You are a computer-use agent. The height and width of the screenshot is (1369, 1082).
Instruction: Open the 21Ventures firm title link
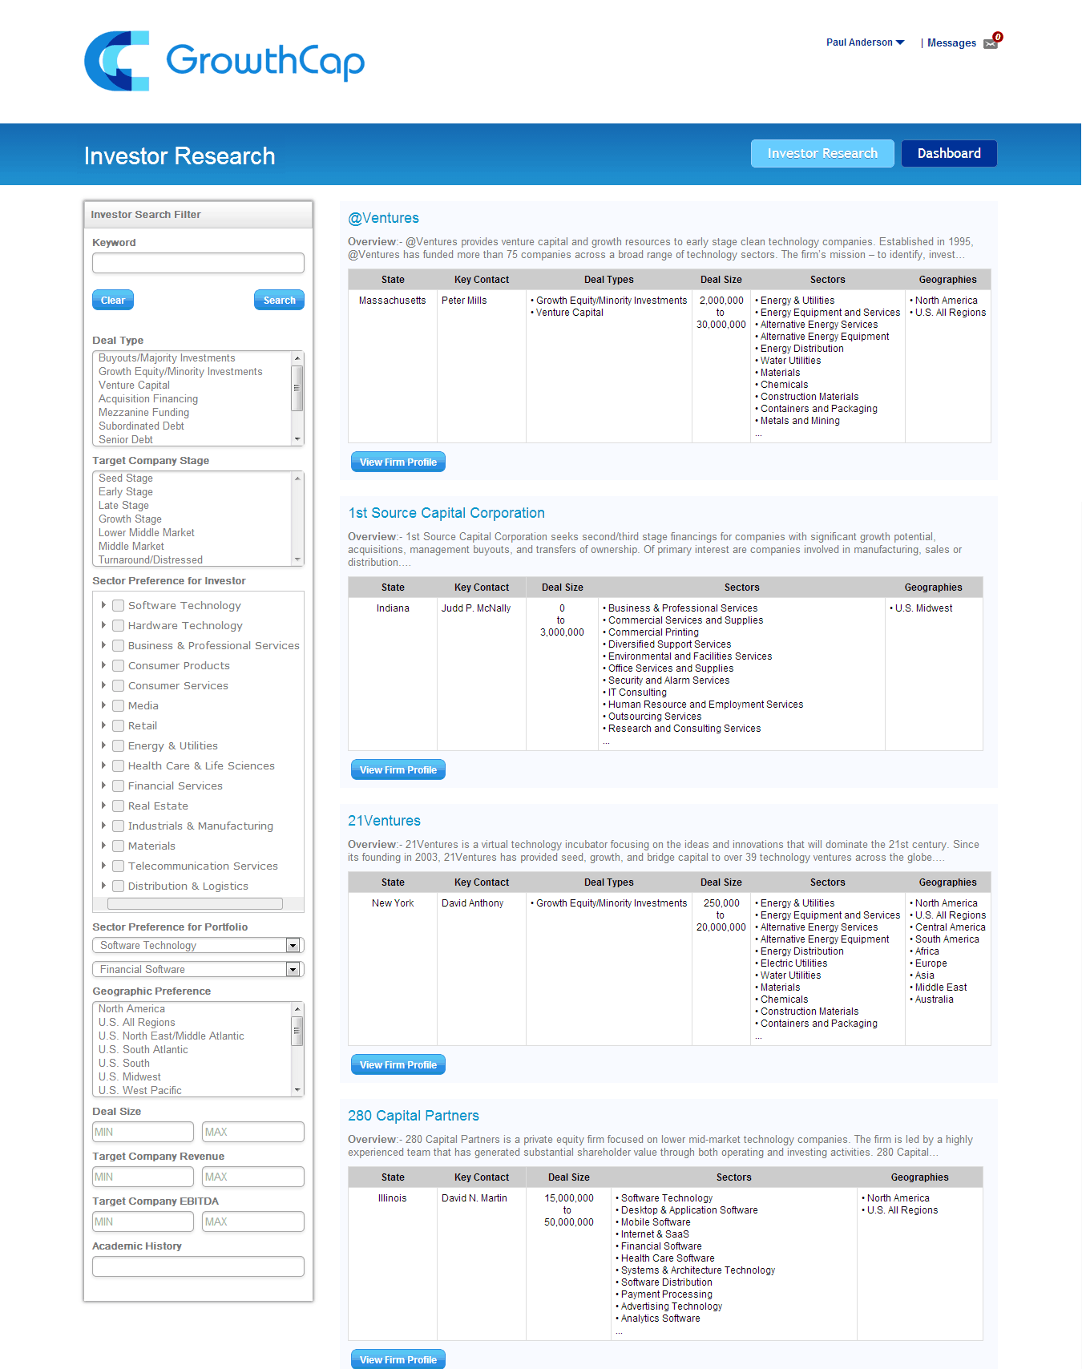click(x=384, y=821)
